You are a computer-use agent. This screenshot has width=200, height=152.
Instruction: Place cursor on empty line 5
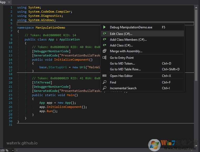pos(52,24)
